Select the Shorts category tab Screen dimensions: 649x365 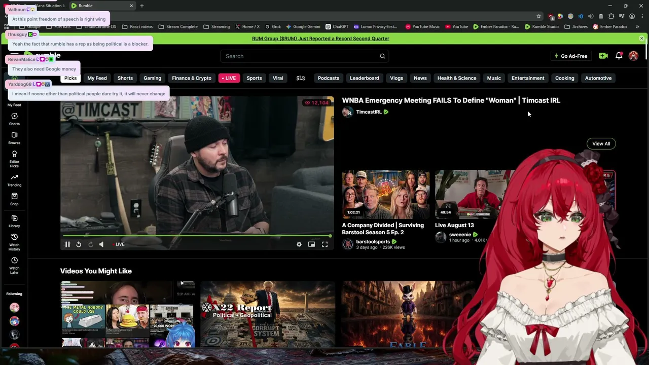pyautogui.click(x=125, y=78)
